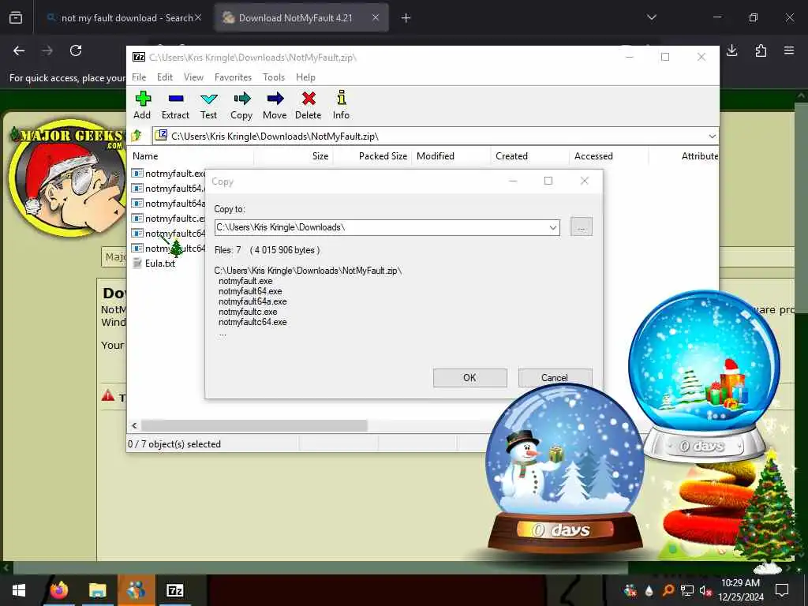This screenshot has height=606, width=808.
Task: Go back in the browser
Action: coord(19,50)
